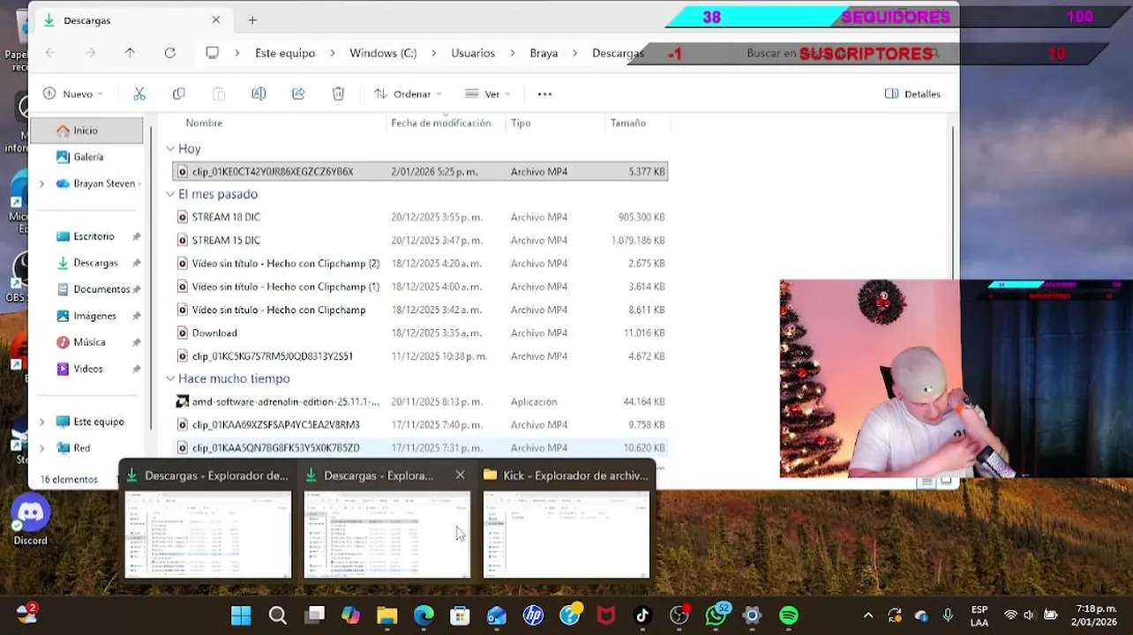1133x635 pixels.
Task: Open Outlook from the taskbar
Action: tap(496, 616)
